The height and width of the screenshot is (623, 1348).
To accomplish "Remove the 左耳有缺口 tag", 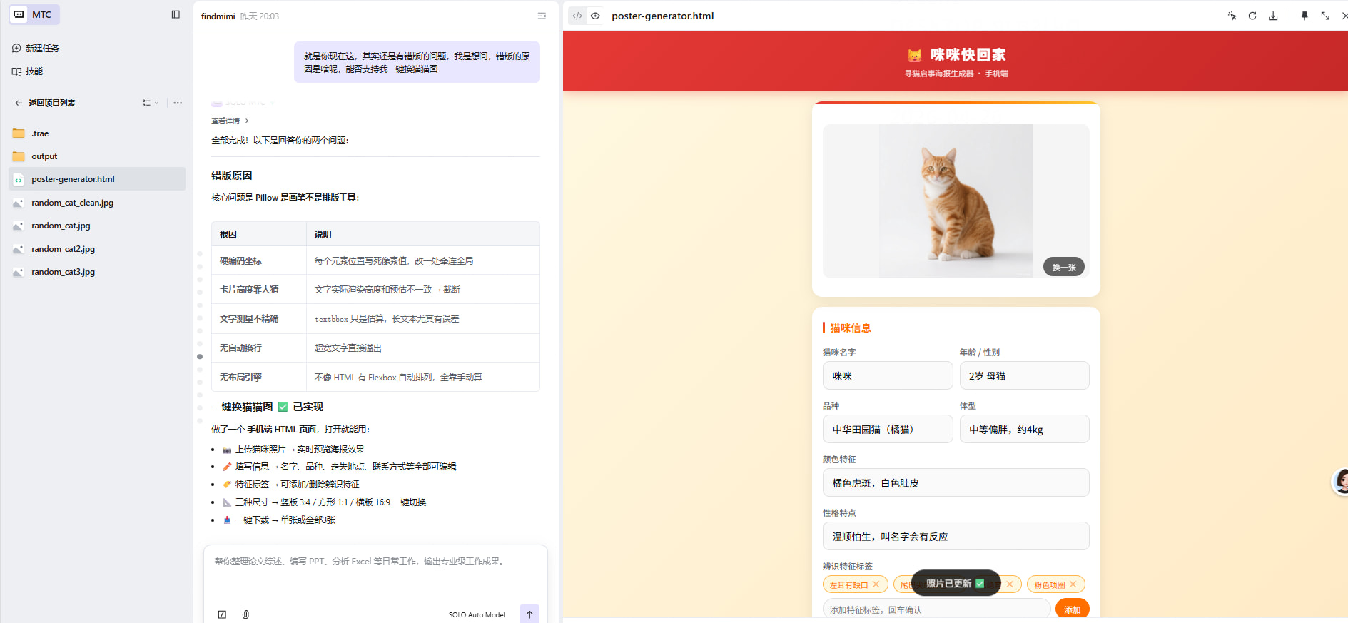I will pyautogui.click(x=876, y=584).
